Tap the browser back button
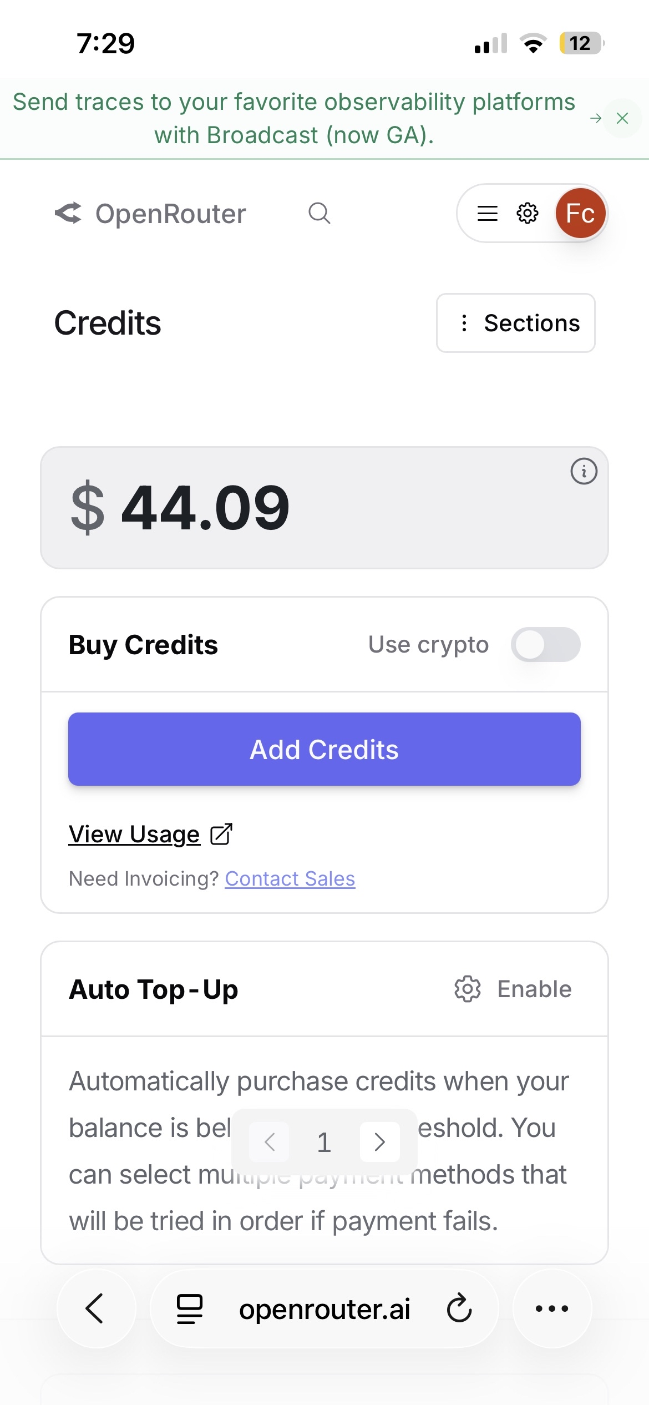649x1405 pixels. tap(95, 1308)
